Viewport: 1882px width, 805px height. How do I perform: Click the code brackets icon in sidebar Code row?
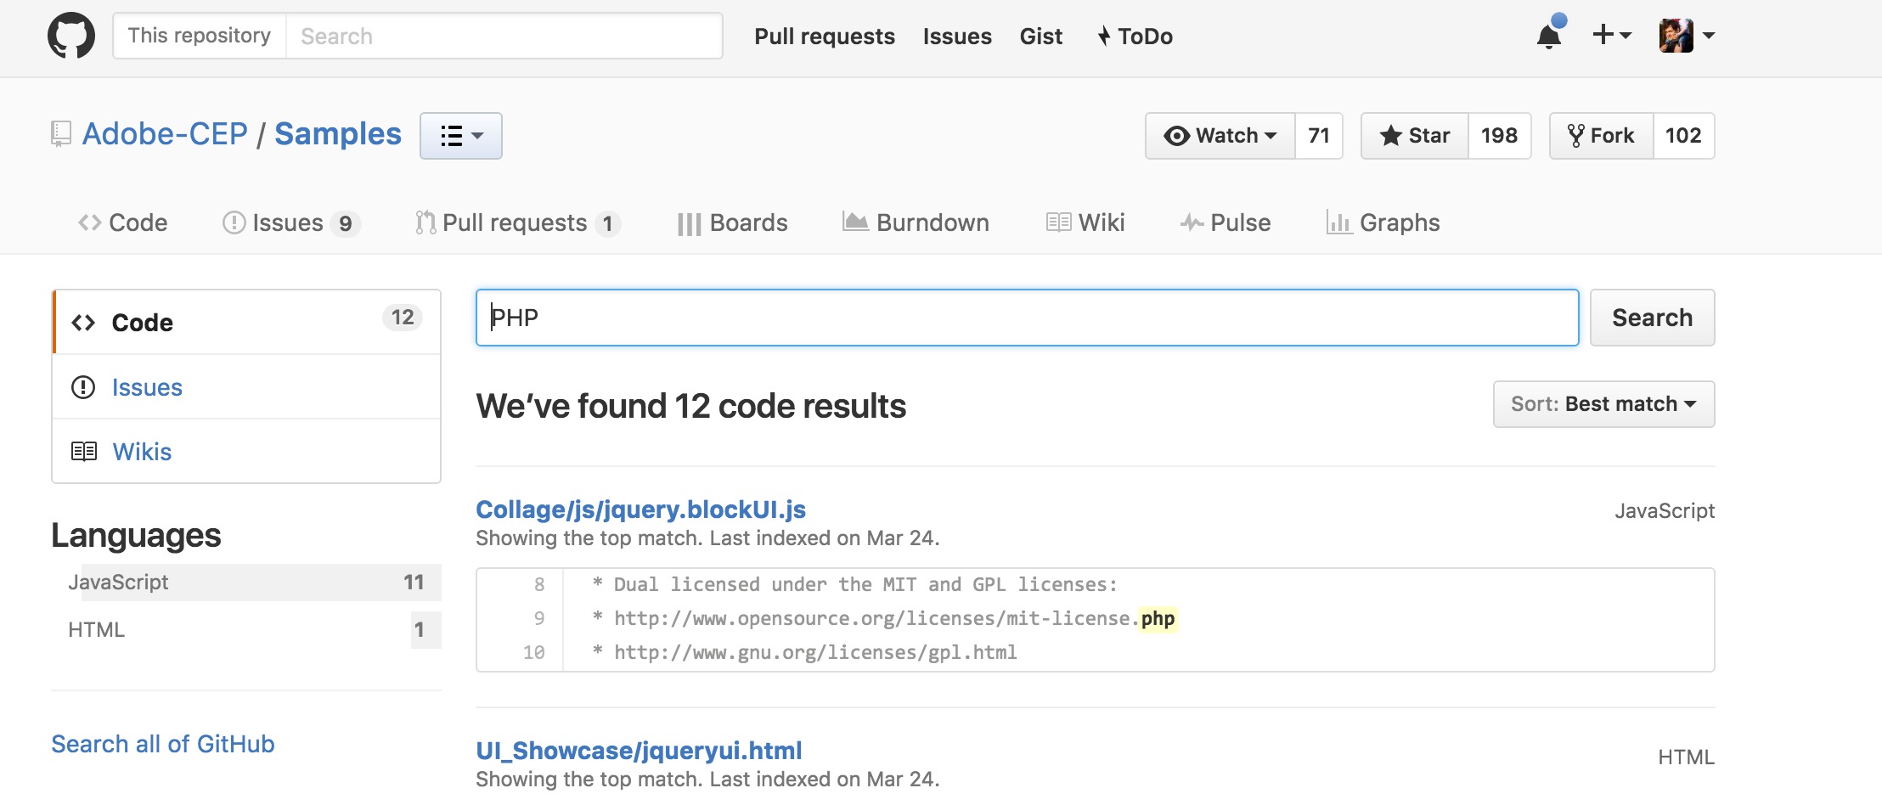point(83,323)
